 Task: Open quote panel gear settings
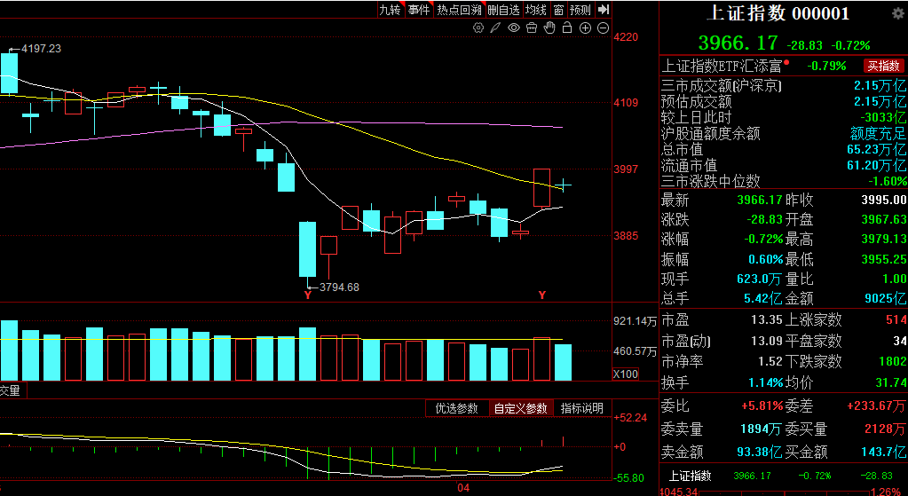coord(897,13)
